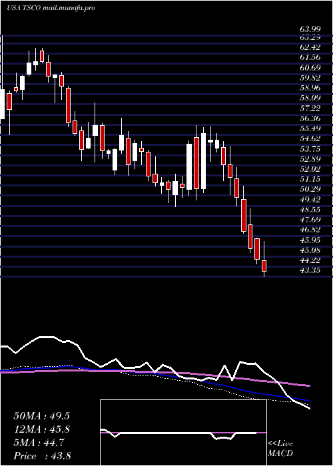The height and width of the screenshot is (466, 333).
Task: Click the 45.95 price axis label
Action: 310,240
